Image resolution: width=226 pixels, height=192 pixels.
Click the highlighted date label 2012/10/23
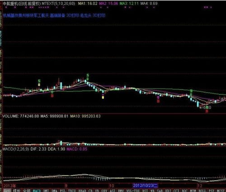(x=145, y=185)
